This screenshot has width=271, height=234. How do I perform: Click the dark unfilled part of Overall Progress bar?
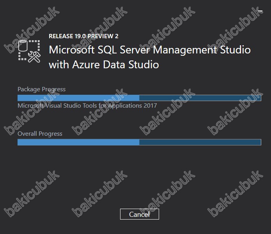point(200,142)
